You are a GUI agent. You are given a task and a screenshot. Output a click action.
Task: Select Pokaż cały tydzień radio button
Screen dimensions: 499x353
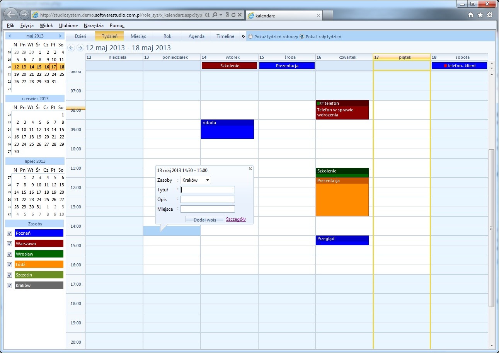point(302,37)
